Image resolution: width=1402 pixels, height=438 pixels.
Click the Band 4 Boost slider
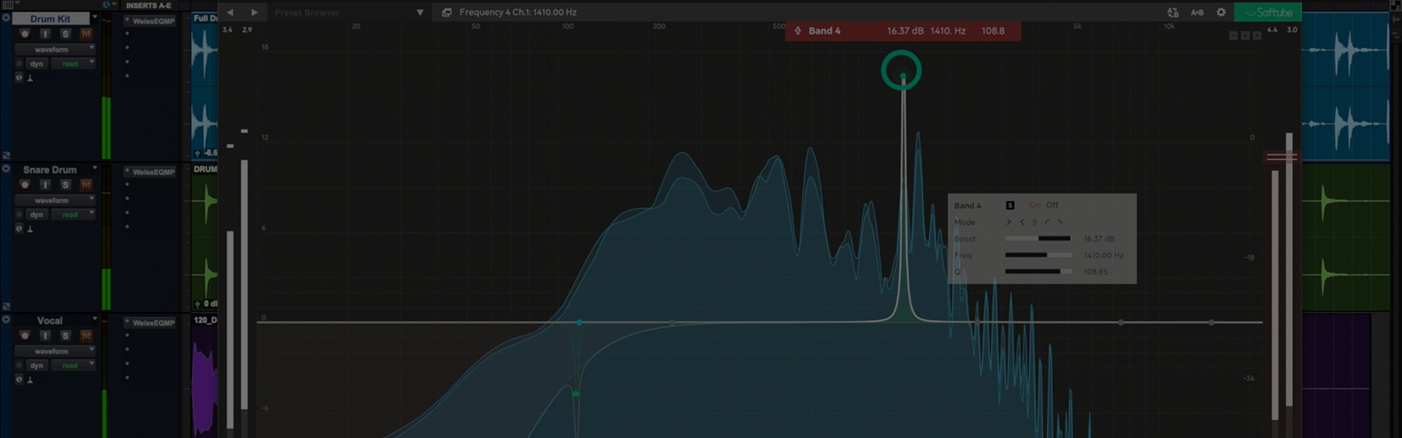pyautogui.click(x=1038, y=239)
